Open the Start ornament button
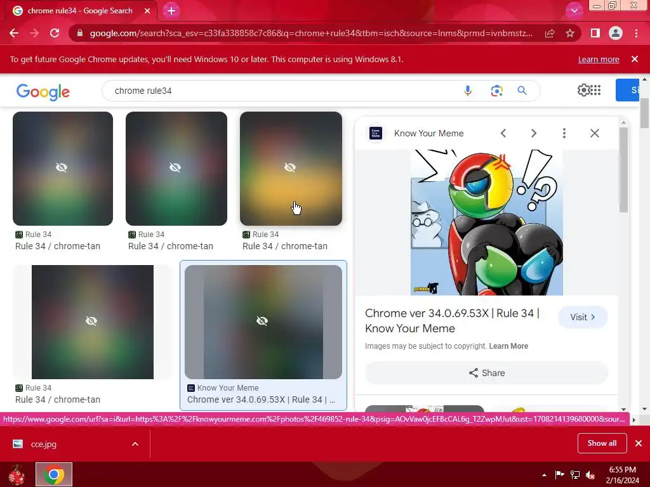The image size is (650, 487). pos(17,474)
